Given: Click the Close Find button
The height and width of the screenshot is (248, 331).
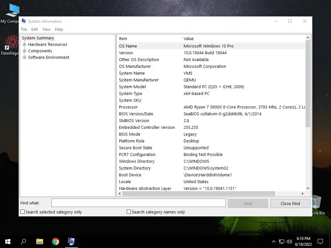Looking at the screenshot, I should [x=290, y=203].
